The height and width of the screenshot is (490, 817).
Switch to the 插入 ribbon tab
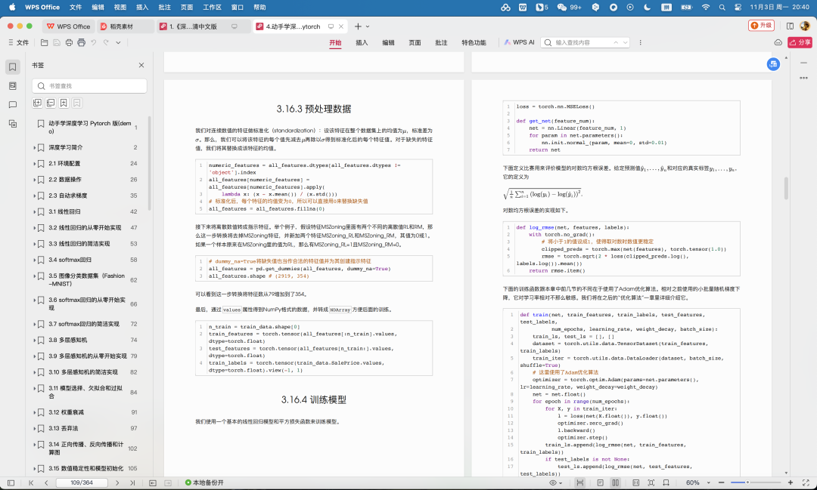click(x=362, y=42)
